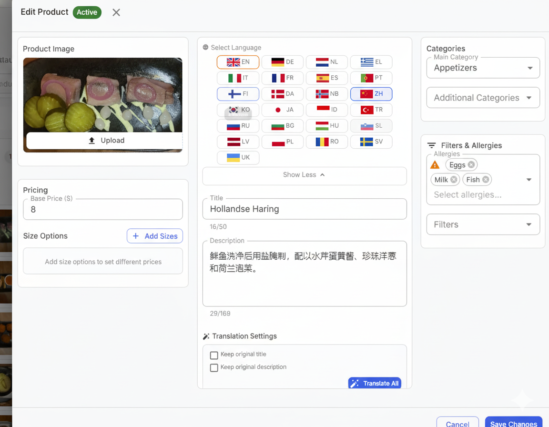Switch to the Spanish ES language
The width and height of the screenshot is (549, 427).
327,78
